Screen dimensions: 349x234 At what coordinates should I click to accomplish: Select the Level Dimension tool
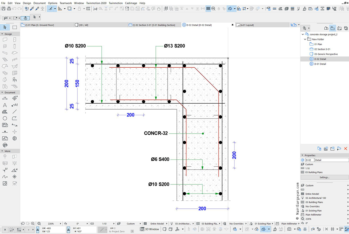(15, 98)
